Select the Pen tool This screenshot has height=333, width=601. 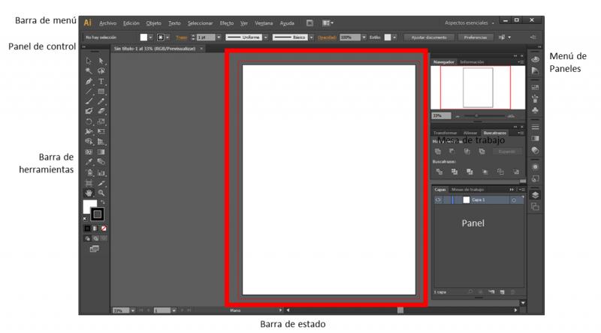(89, 81)
